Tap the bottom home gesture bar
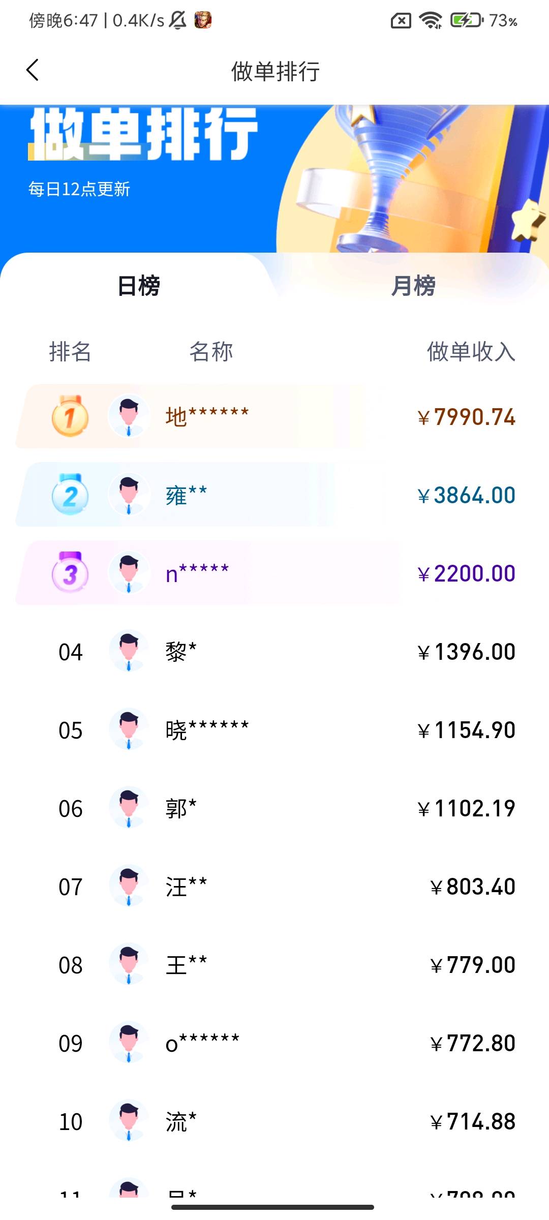Viewport: 549px width, 1220px height. point(273,1207)
